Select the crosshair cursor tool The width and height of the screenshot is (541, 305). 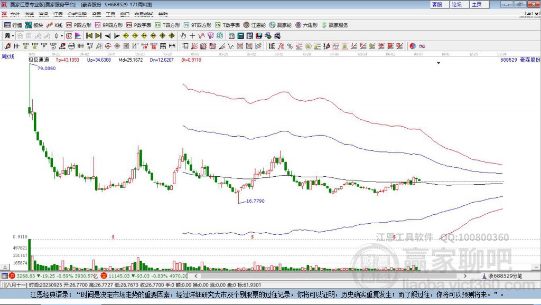(x=192, y=35)
